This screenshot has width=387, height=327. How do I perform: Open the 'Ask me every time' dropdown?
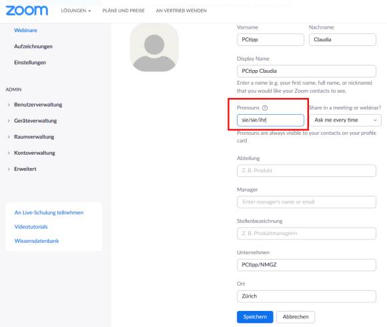tap(345, 120)
